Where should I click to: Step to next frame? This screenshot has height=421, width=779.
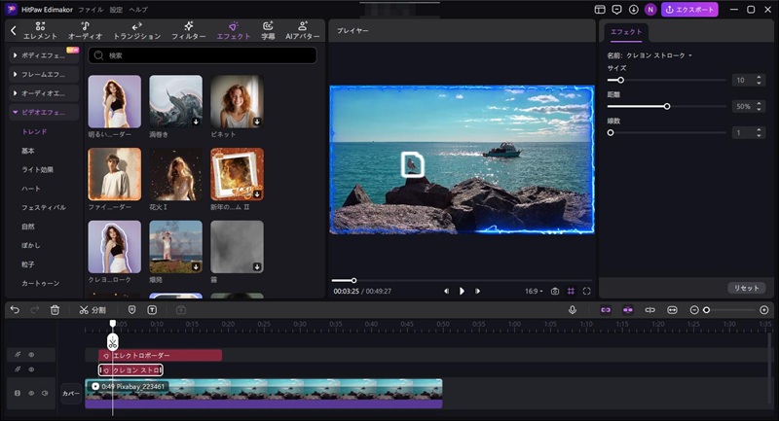[x=477, y=291]
